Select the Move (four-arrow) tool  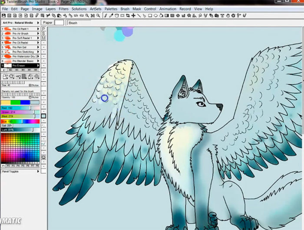(133, 16)
